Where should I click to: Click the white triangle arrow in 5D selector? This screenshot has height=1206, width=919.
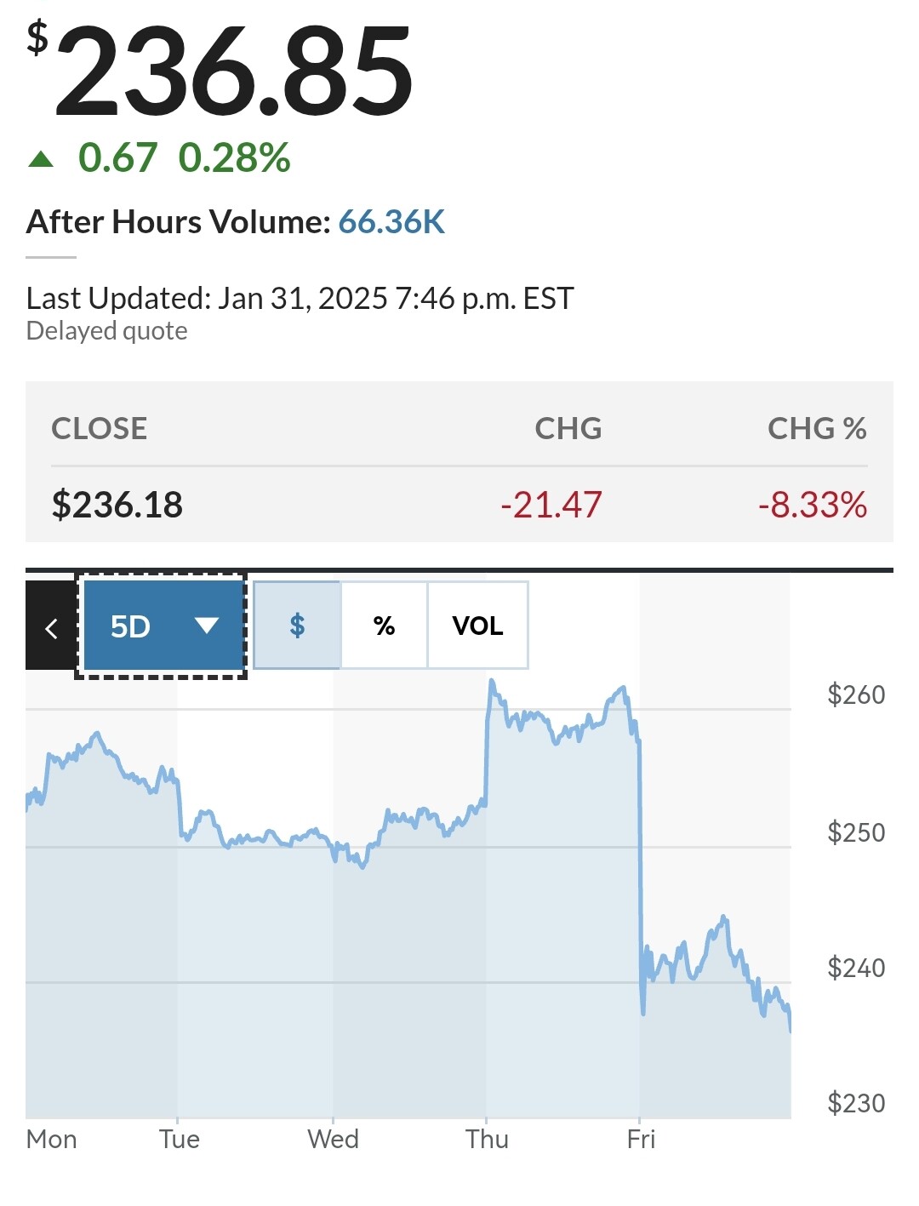[x=207, y=626]
